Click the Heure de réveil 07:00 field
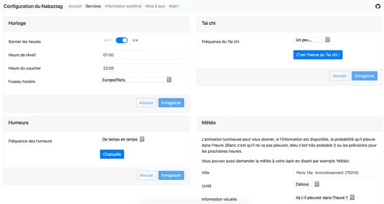Image resolution: width=384 pixels, height=204 pixels. pyautogui.click(x=142, y=55)
